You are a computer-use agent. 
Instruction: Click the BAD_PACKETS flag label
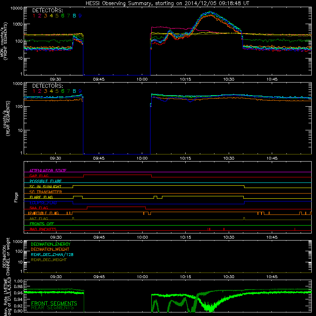click(x=43, y=229)
